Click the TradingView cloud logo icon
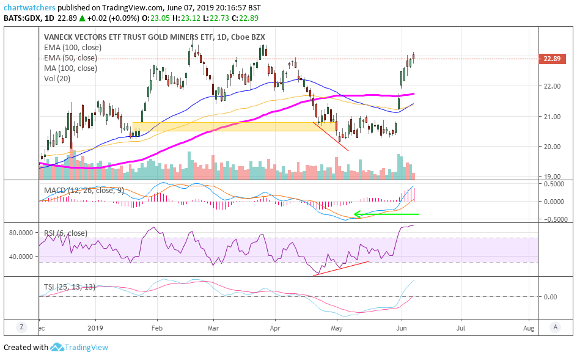The width and height of the screenshot is (577, 358). 57,347
